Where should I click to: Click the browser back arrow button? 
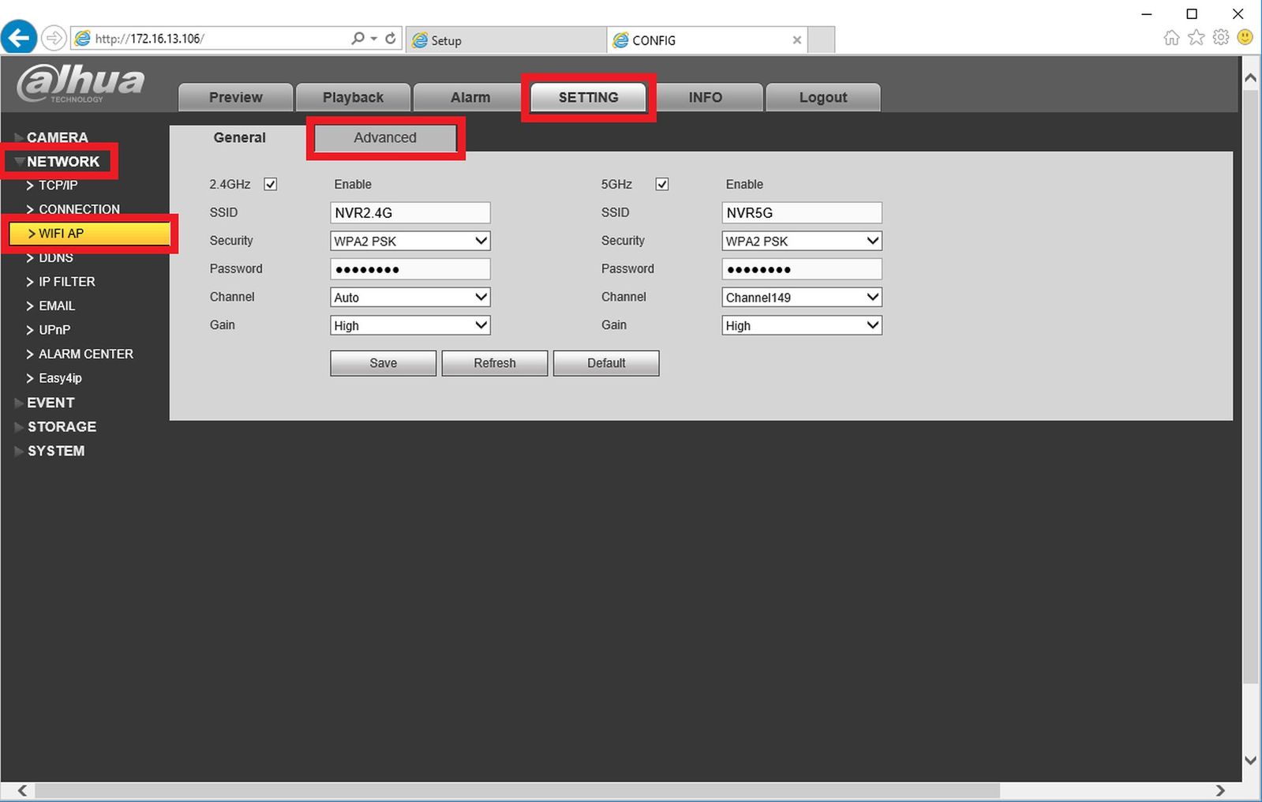pyautogui.click(x=19, y=37)
